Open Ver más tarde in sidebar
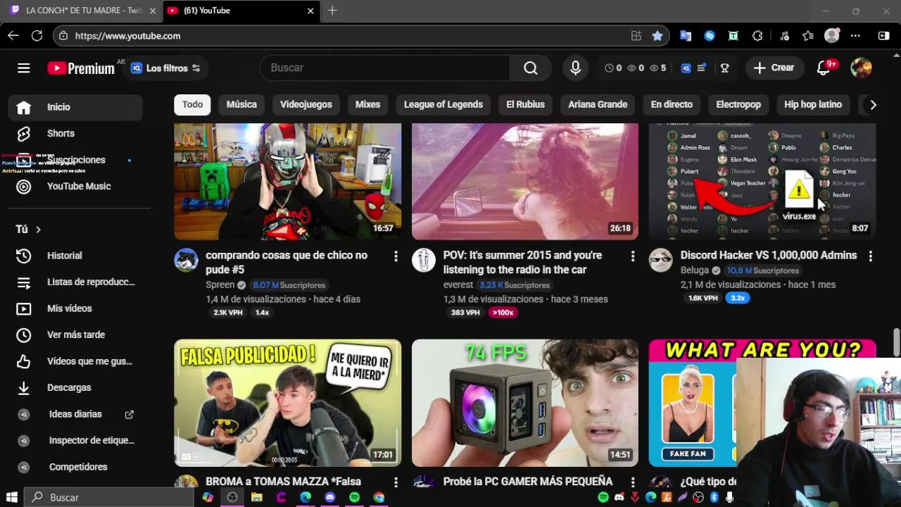901x507 pixels. click(75, 335)
